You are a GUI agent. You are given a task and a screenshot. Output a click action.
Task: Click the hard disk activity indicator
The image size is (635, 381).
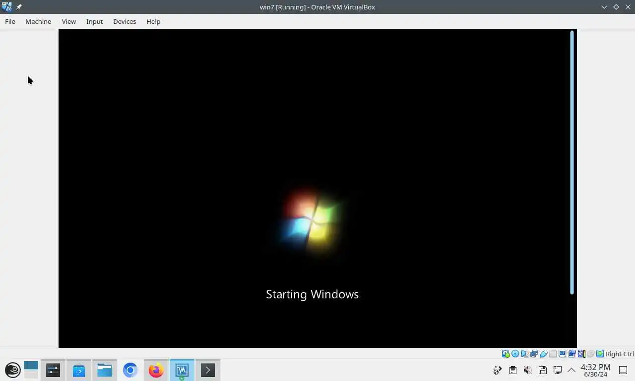[x=506, y=354]
